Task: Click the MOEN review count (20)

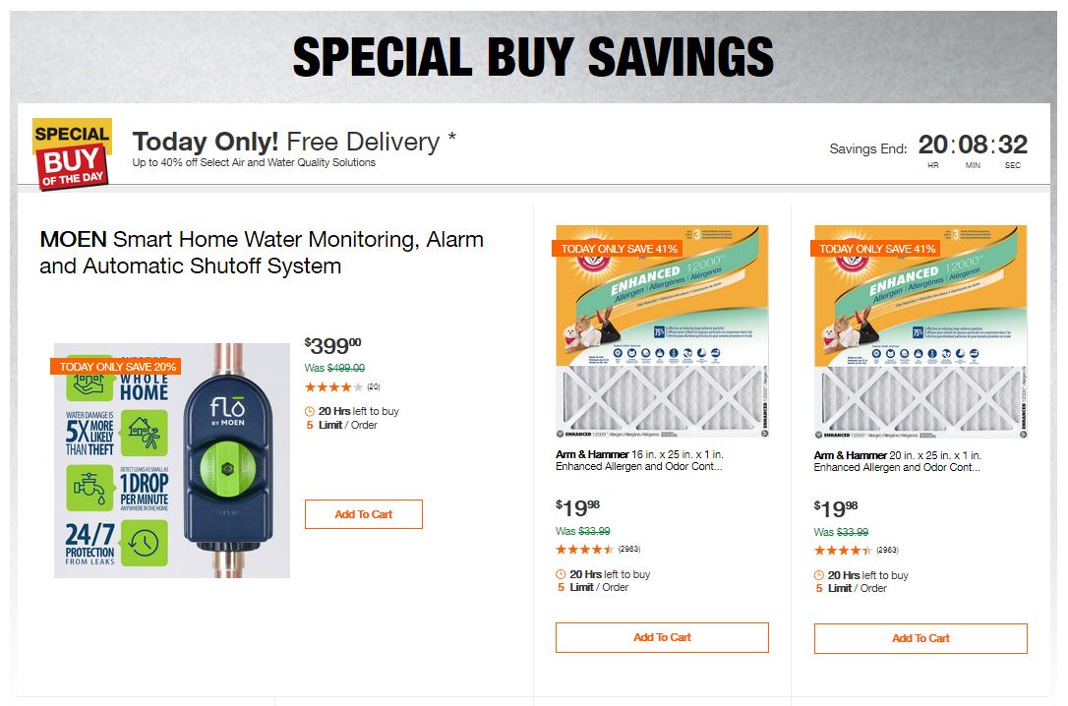Action: point(374,387)
